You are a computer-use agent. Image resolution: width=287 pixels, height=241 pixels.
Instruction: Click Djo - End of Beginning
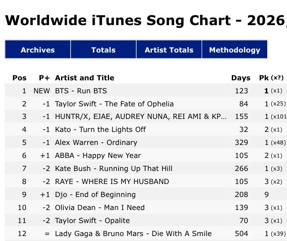[95, 195]
